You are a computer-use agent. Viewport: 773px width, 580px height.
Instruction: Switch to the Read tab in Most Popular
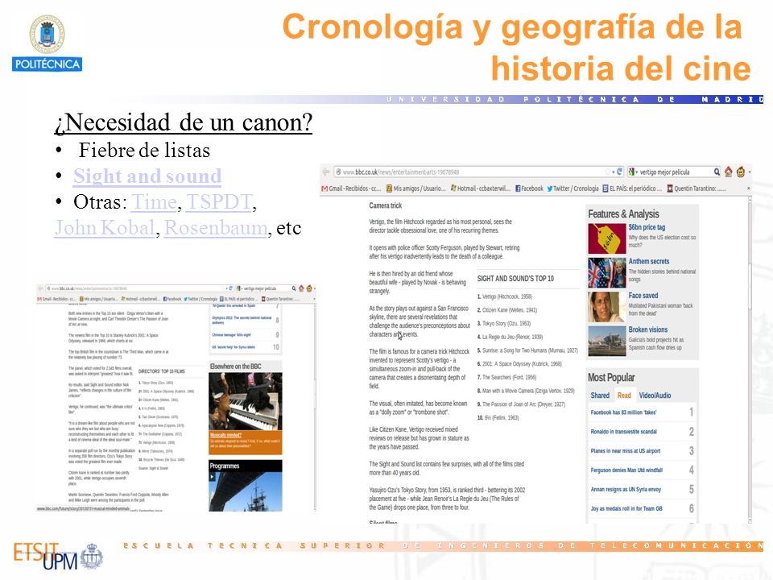pos(624,395)
